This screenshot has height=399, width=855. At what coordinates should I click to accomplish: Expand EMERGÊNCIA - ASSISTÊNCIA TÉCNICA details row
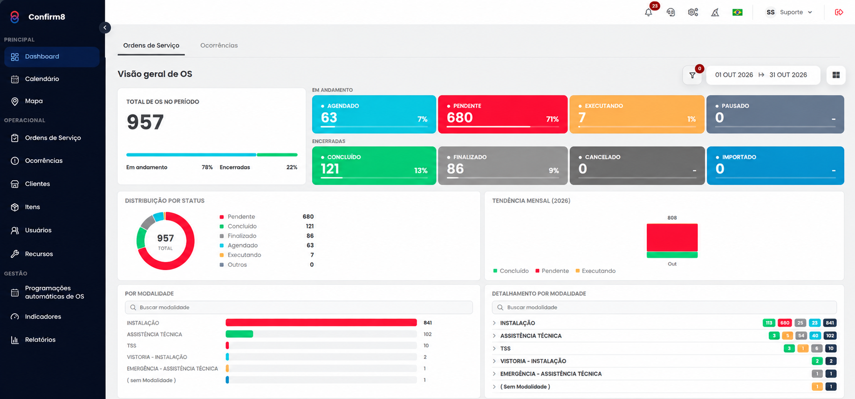pyautogui.click(x=494, y=374)
